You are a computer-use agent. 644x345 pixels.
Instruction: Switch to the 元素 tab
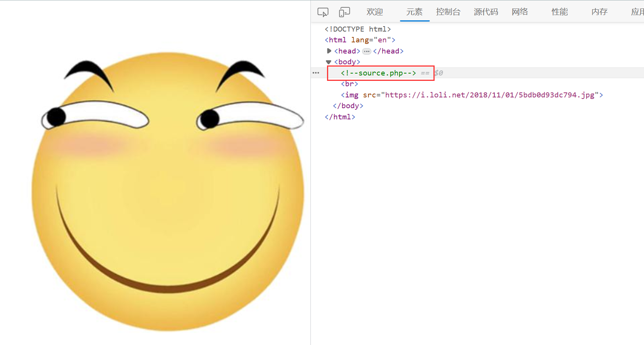(415, 12)
